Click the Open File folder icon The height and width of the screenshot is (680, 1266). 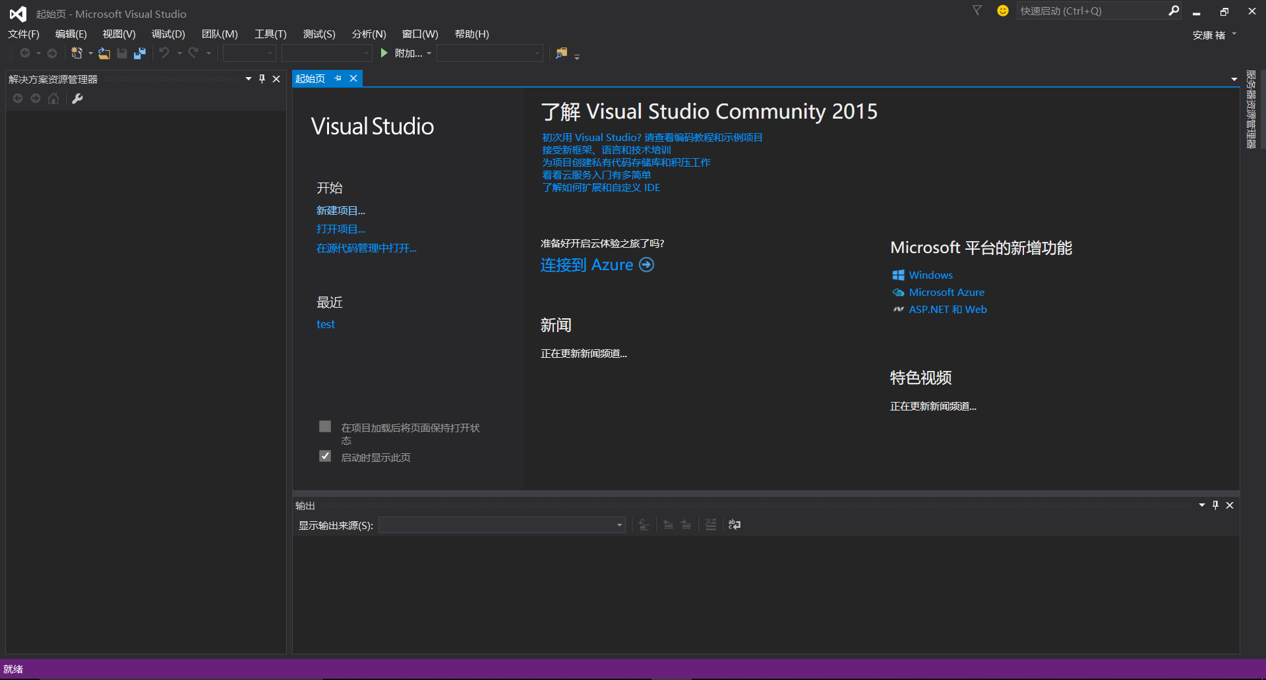104,53
